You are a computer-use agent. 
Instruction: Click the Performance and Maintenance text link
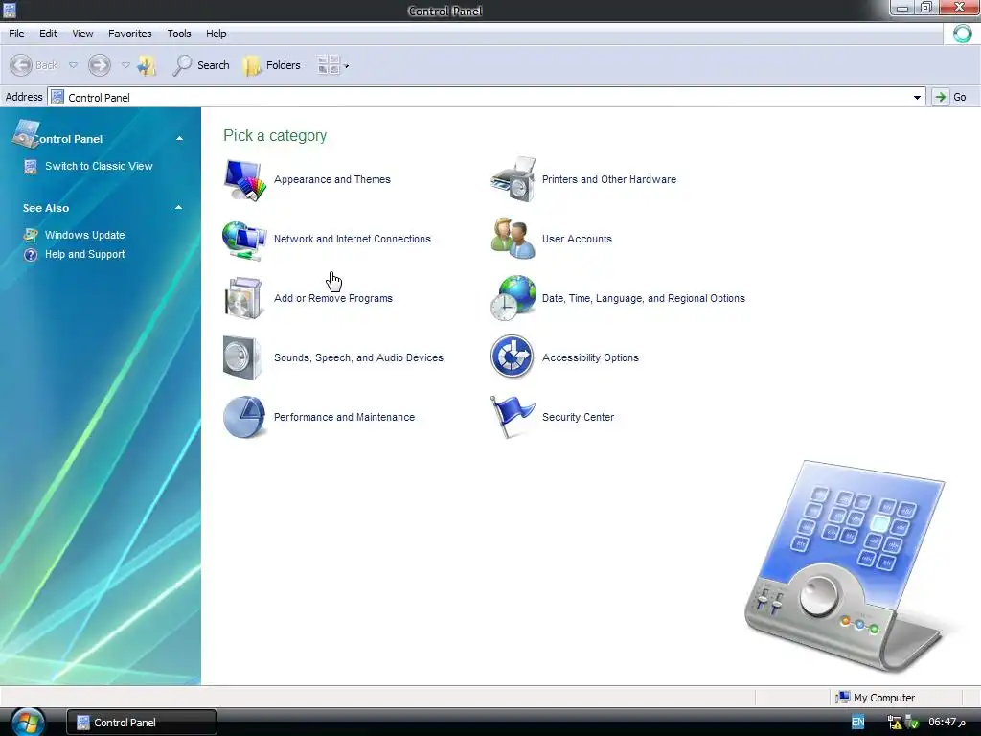click(344, 418)
